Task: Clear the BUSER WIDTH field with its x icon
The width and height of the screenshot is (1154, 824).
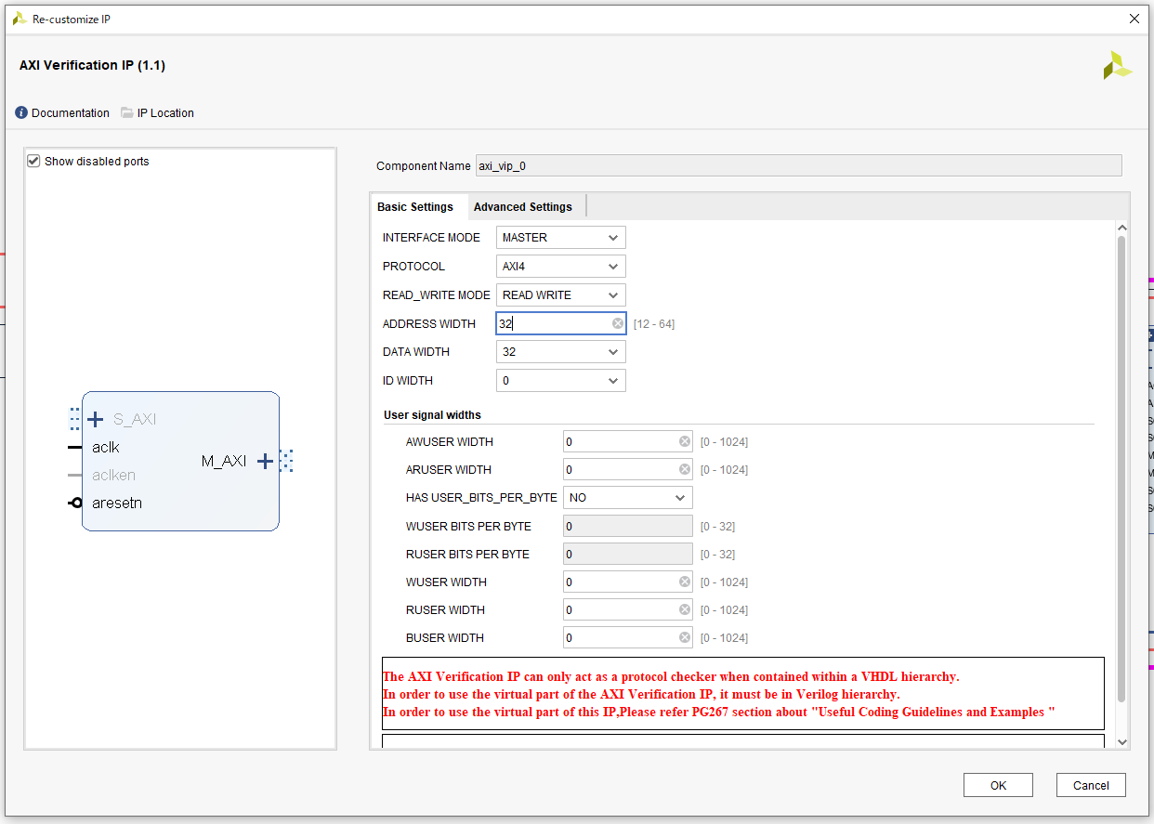Action: pyautogui.click(x=684, y=637)
